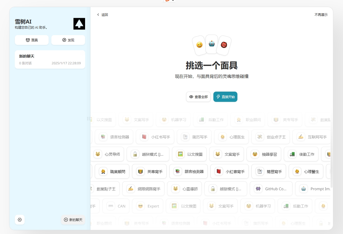Viewport: 343px width, 234px height.
Task: Click the snow tree logo icon
Action: (79, 24)
